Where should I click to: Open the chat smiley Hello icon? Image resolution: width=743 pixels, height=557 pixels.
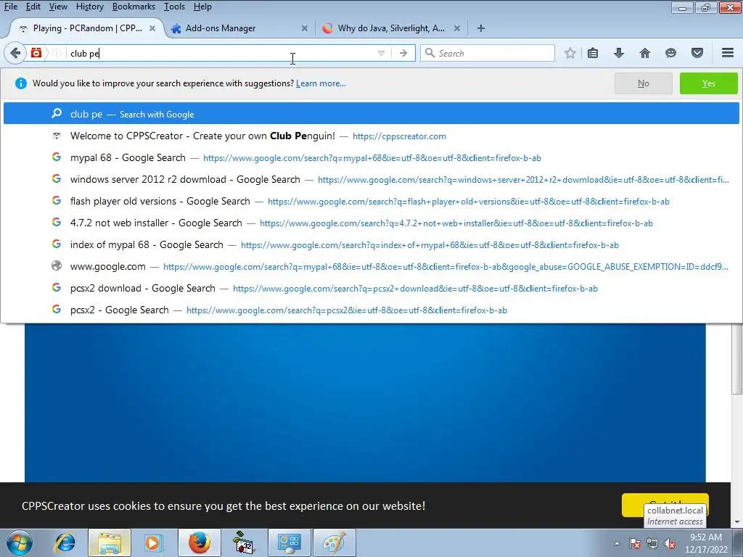670,53
